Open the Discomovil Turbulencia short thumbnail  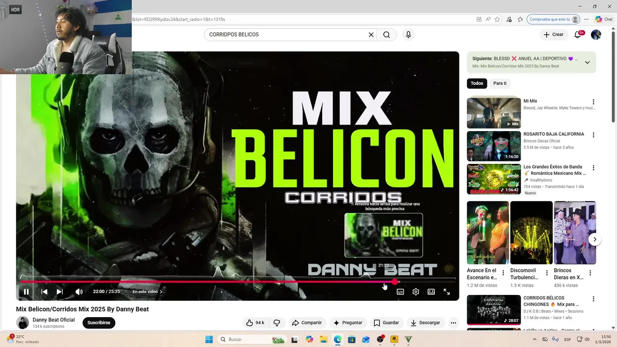click(531, 233)
